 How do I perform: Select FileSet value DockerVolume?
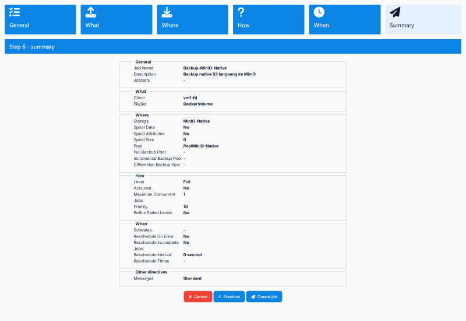[x=198, y=104]
